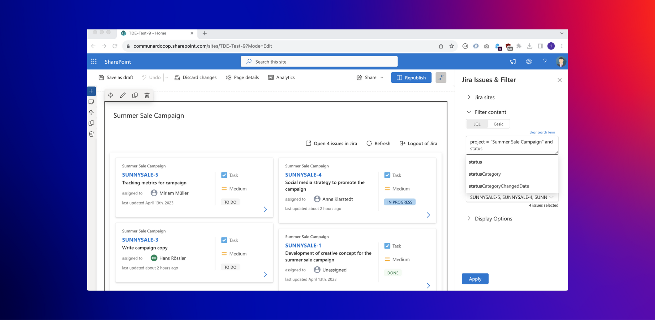Click Logout of Jira
The height and width of the screenshot is (320, 655).
[418, 143]
